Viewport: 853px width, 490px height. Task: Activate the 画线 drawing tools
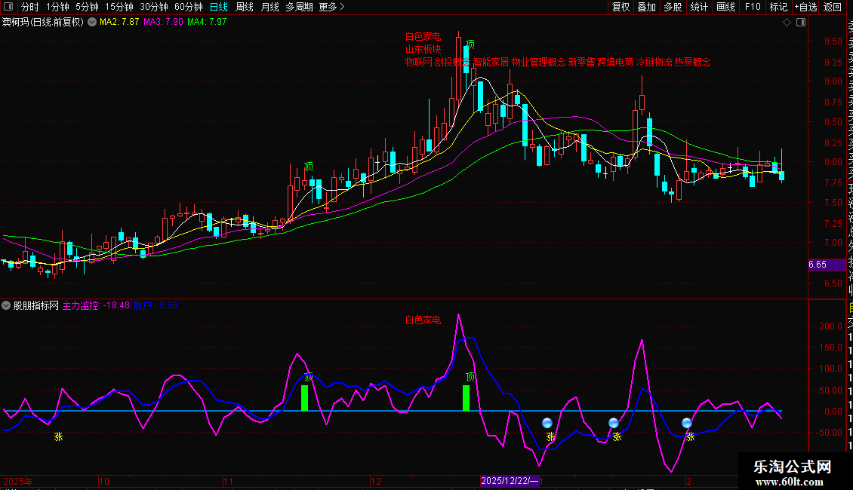pos(725,7)
